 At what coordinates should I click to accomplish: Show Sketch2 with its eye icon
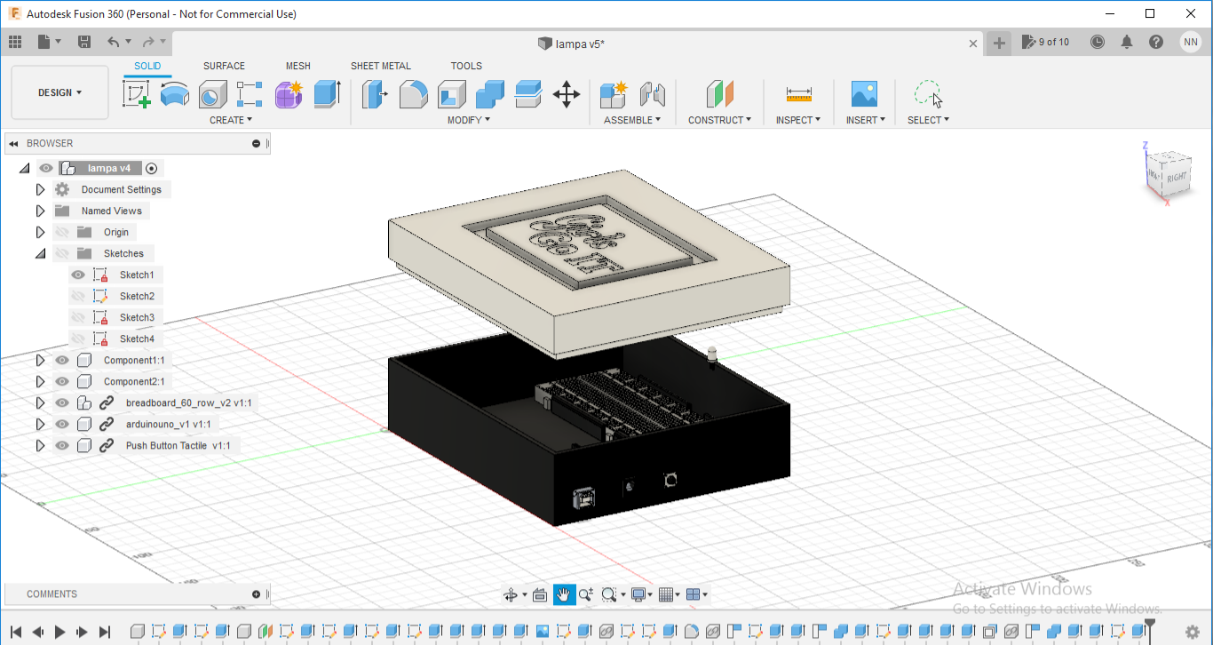pos(78,296)
